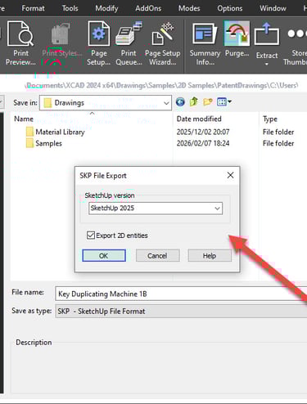Go up one folder level

pos(194,102)
